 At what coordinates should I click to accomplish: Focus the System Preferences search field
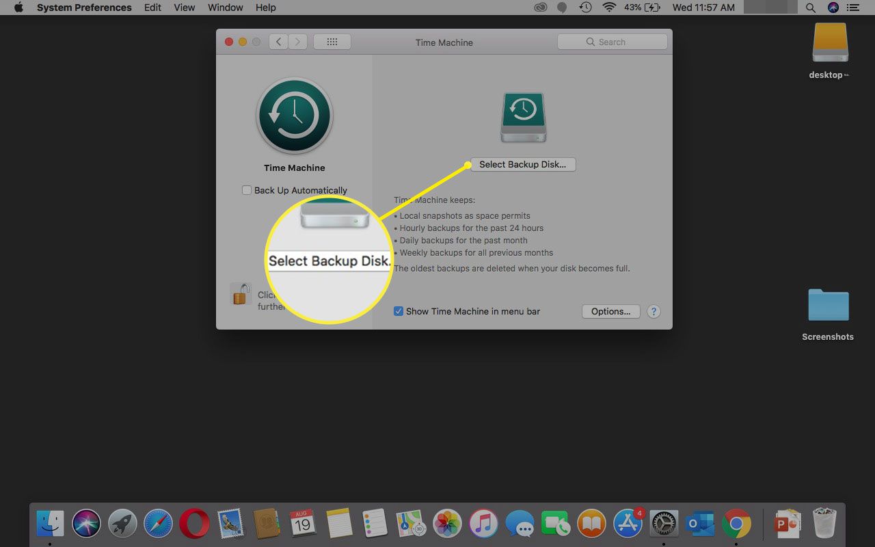(612, 42)
